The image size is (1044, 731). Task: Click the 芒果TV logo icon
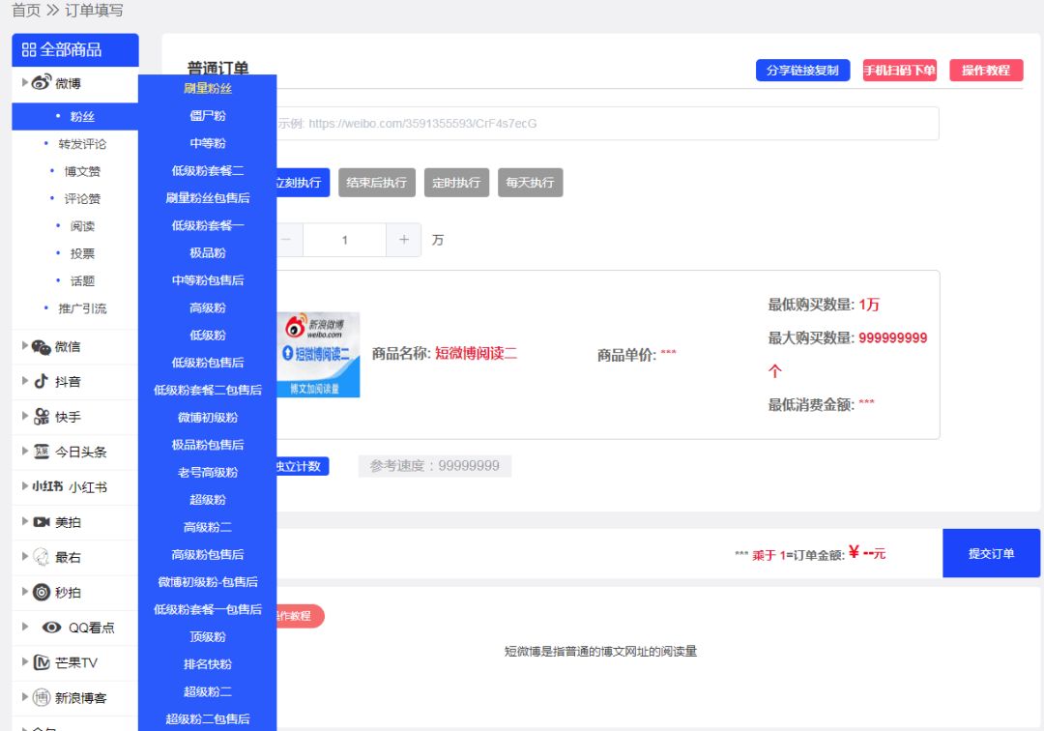coord(42,662)
